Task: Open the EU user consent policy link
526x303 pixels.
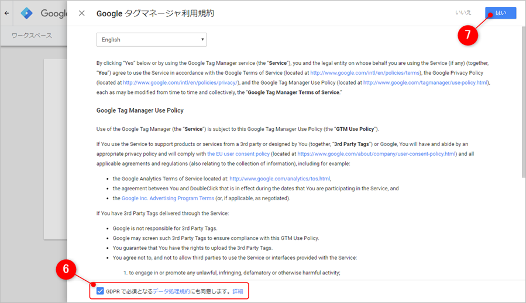Action: coord(239,154)
